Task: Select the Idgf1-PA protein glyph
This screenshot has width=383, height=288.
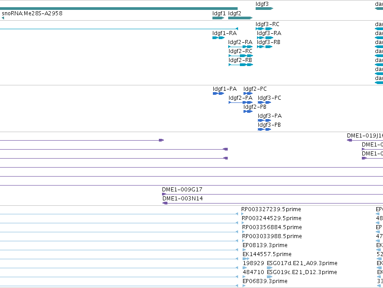Action: pos(218,93)
